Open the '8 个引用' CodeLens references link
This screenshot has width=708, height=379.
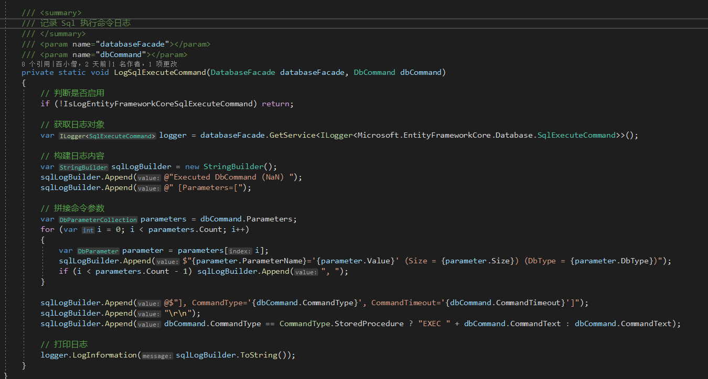36,64
